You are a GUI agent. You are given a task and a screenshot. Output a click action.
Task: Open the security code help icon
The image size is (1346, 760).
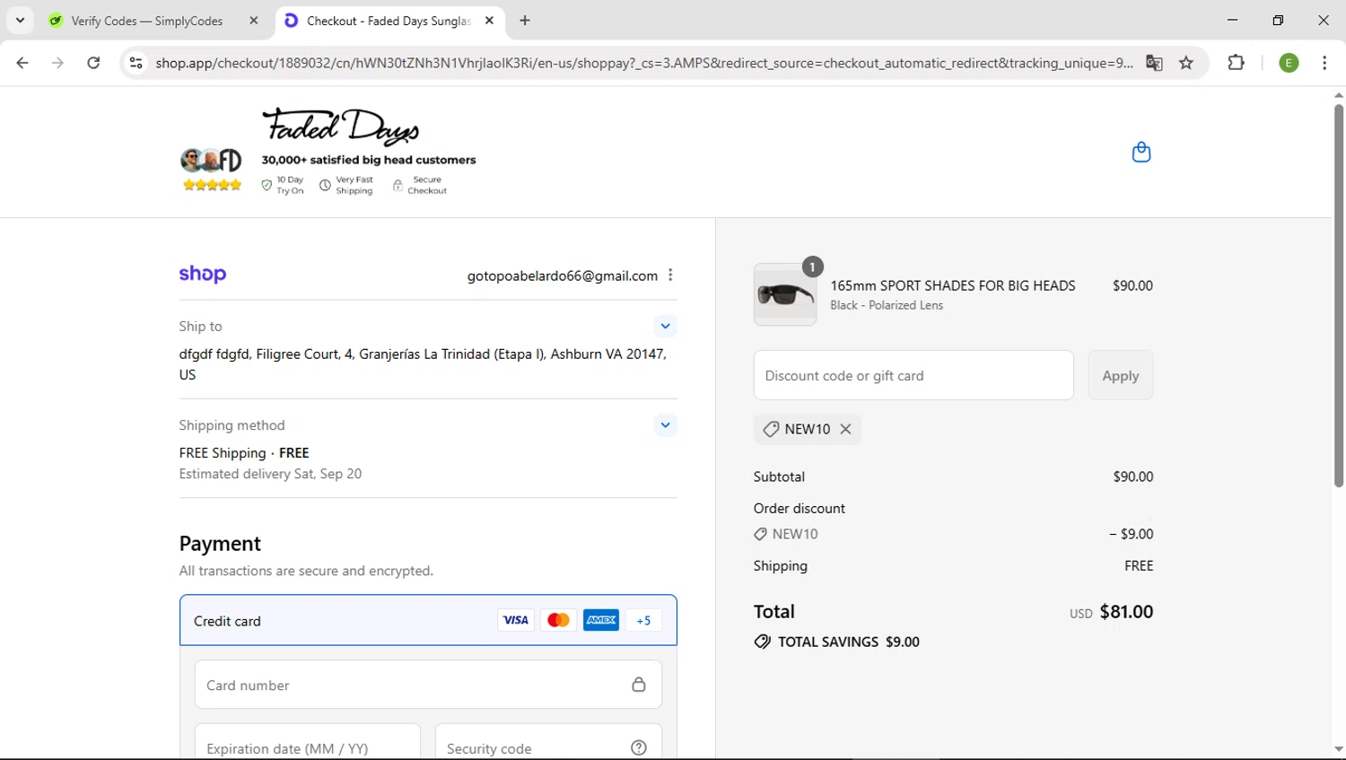pos(639,747)
